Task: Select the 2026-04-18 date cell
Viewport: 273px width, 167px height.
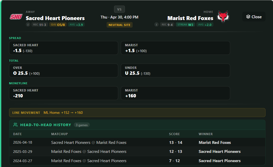Action: pos(23,142)
